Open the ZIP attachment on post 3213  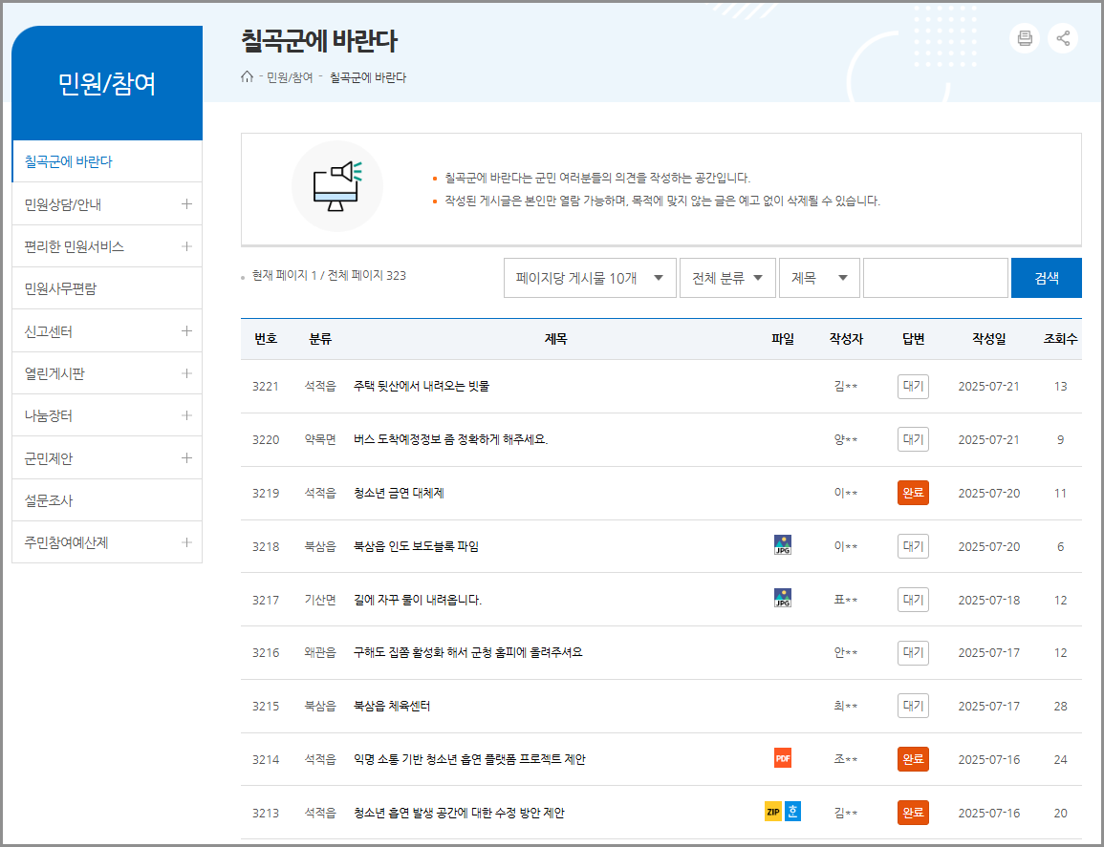pyautogui.click(x=772, y=812)
